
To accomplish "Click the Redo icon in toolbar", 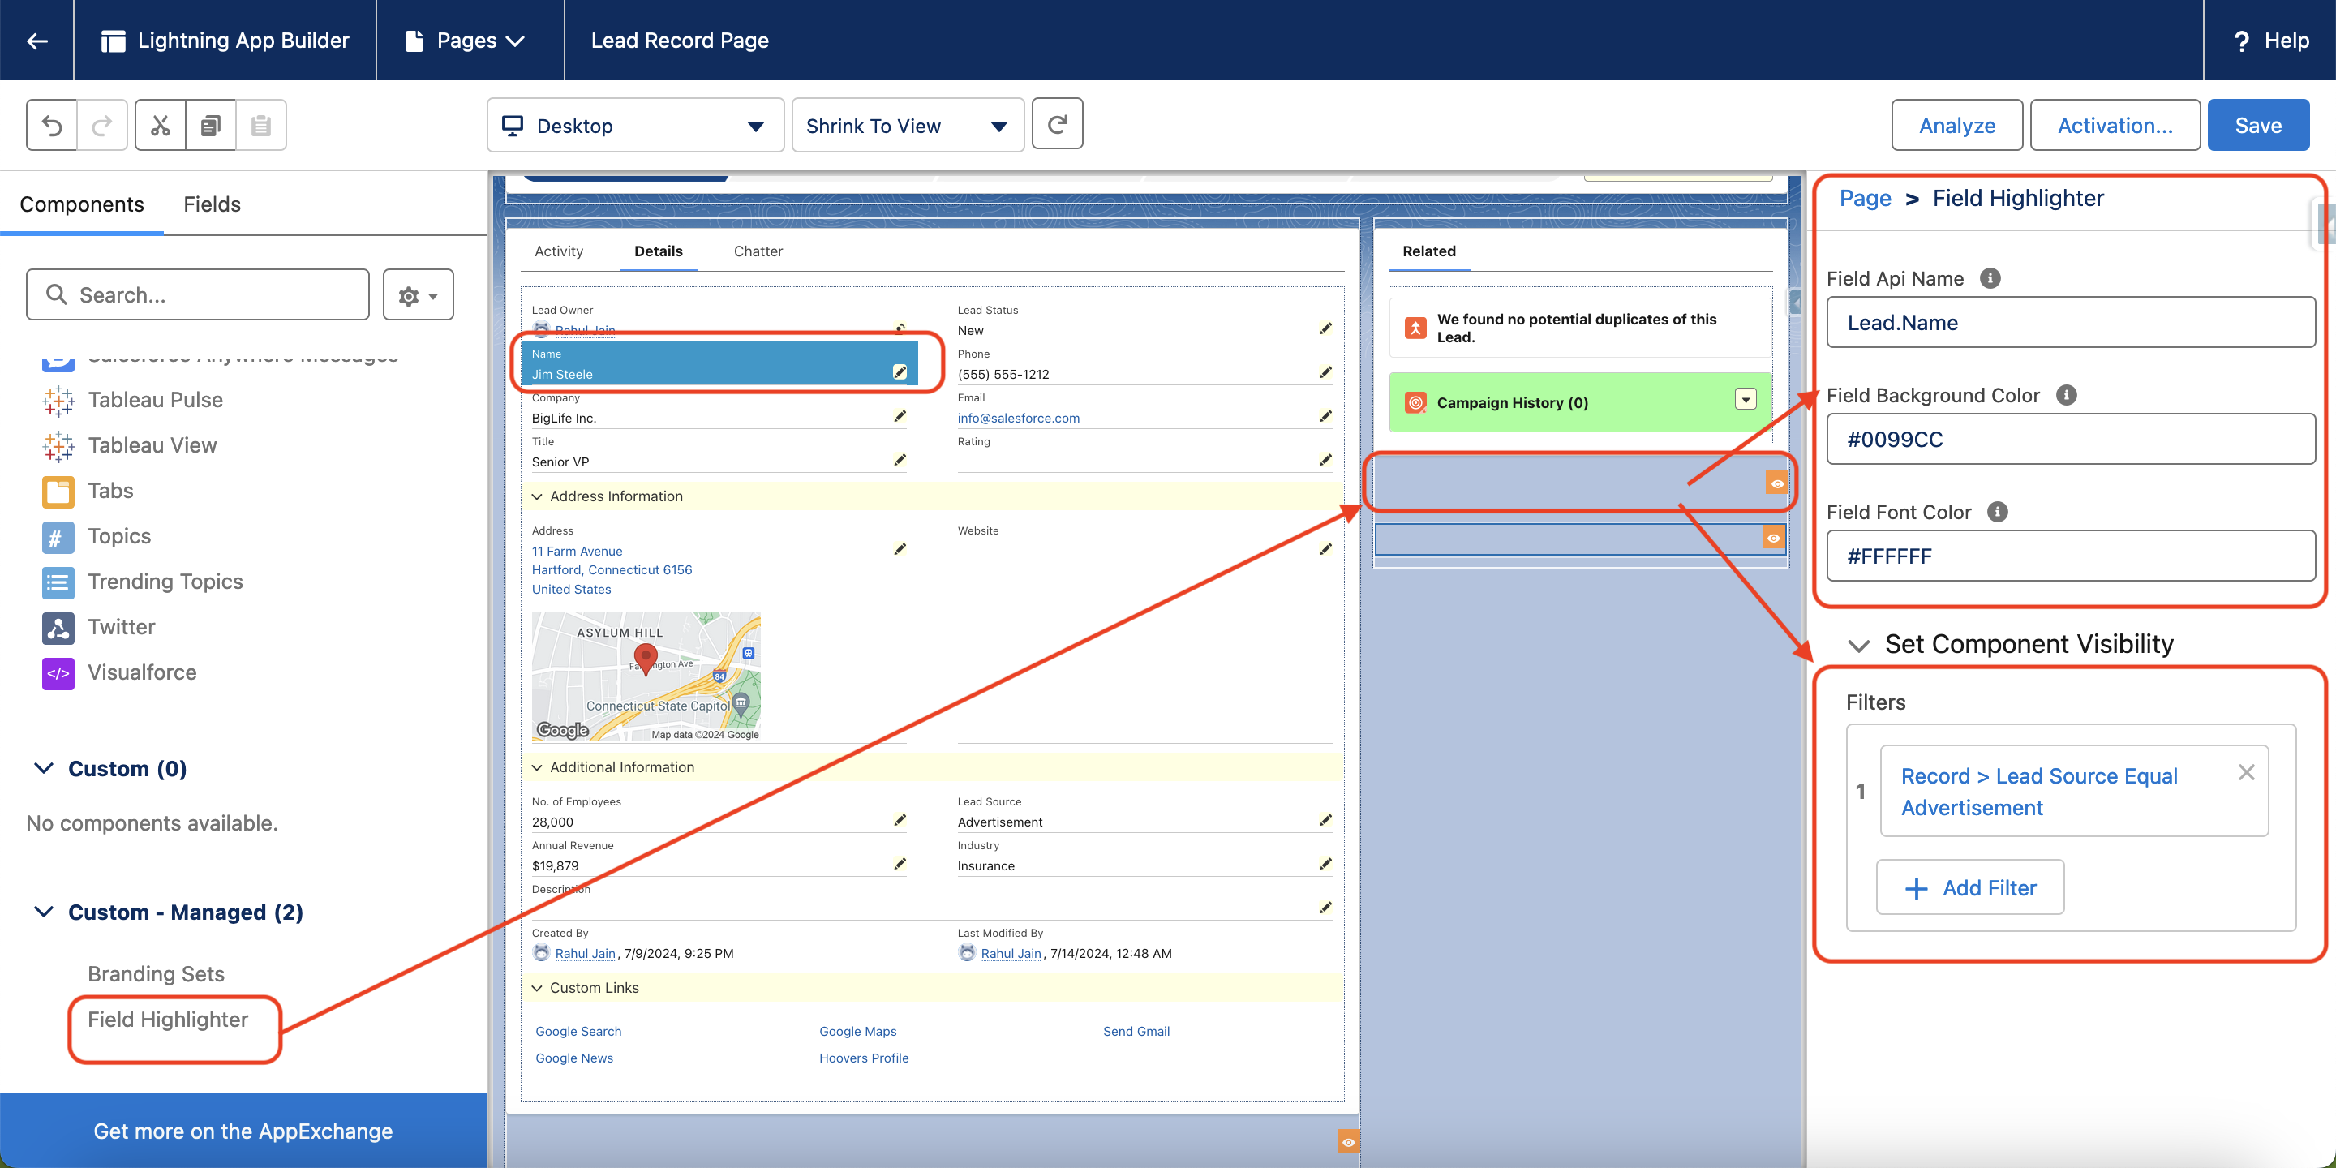I will (x=102, y=125).
